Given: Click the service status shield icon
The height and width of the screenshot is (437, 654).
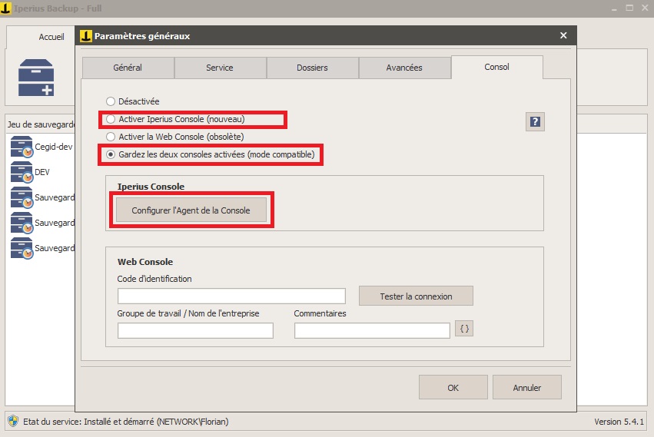Looking at the screenshot, I should tap(13, 421).
